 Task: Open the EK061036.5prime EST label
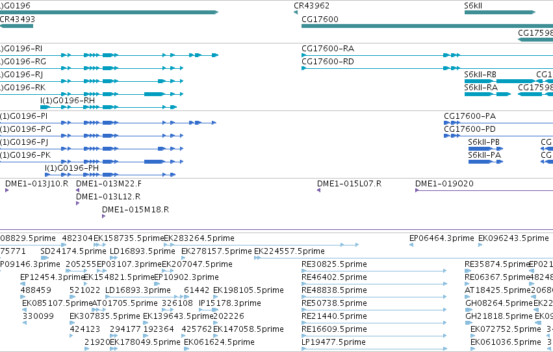click(506, 343)
